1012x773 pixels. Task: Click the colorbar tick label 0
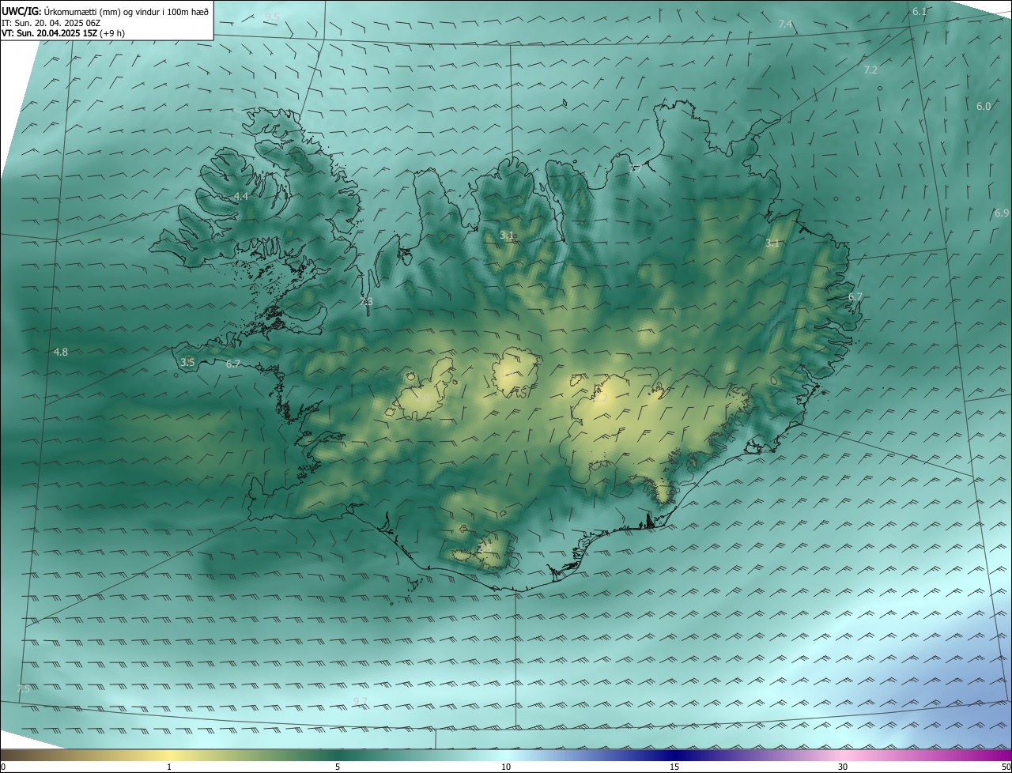click(2, 767)
